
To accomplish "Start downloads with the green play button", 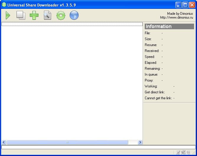I will 8,15.
